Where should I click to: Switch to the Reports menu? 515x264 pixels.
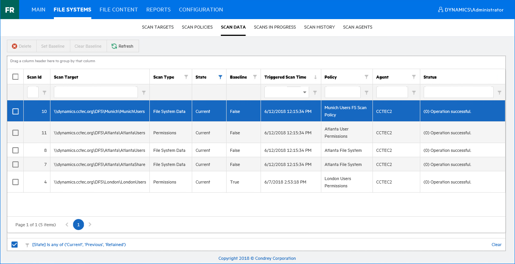click(x=158, y=10)
